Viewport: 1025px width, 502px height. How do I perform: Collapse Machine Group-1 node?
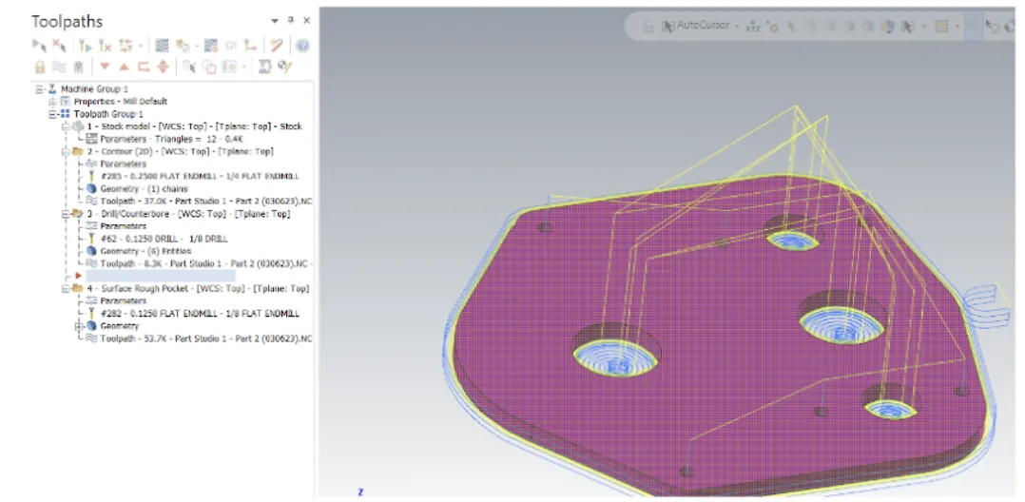(x=40, y=89)
